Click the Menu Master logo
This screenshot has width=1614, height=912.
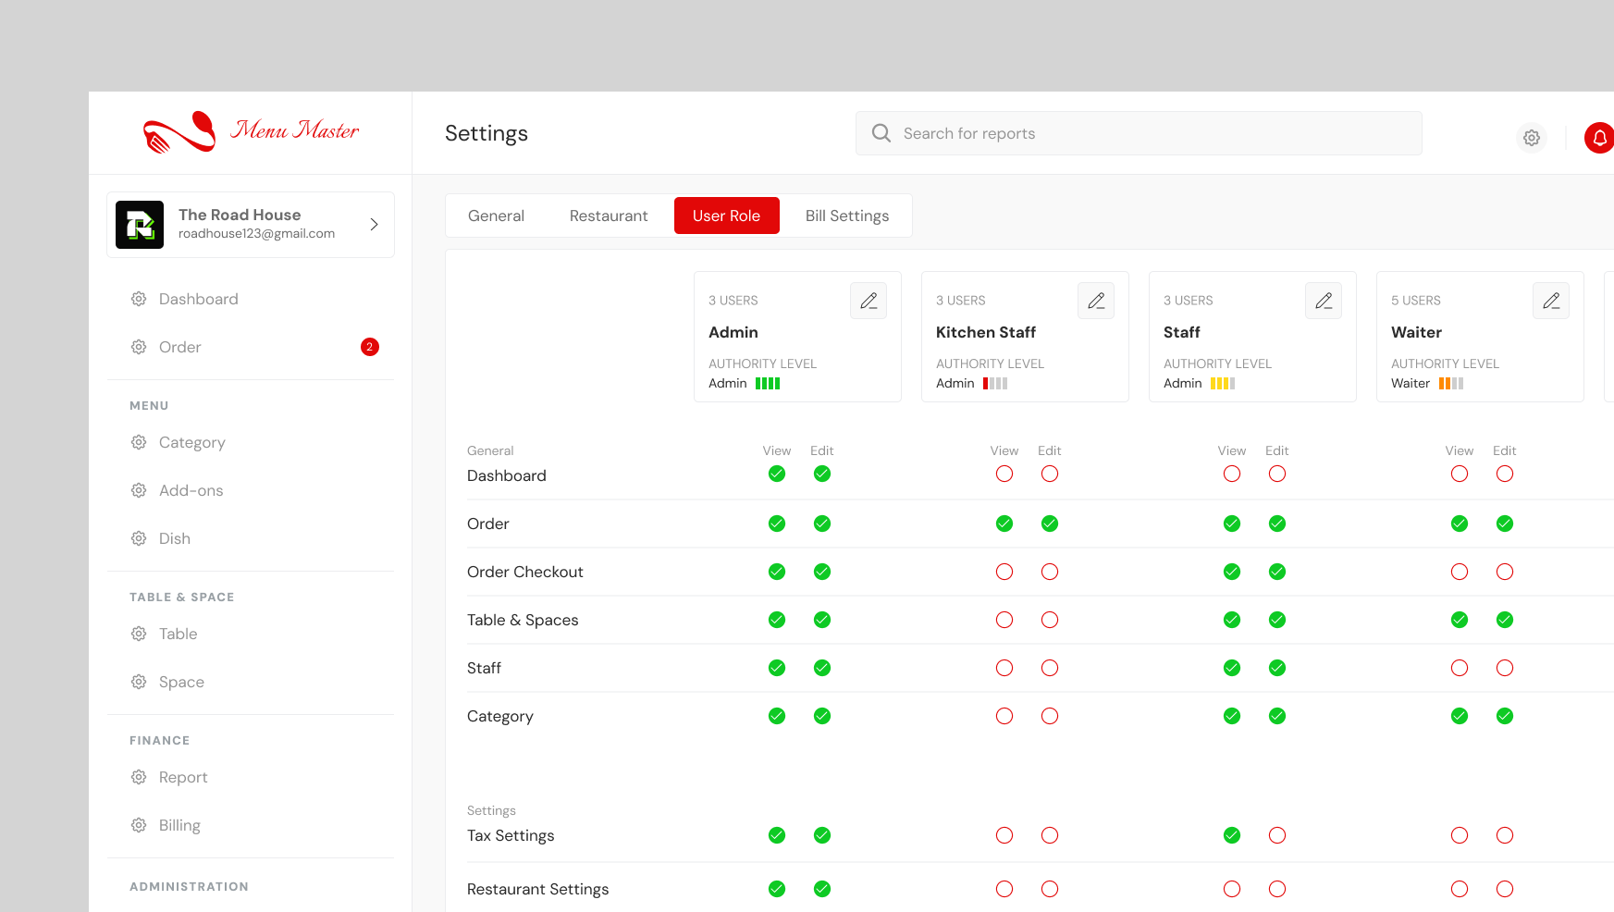pyautogui.click(x=251, y=132)
